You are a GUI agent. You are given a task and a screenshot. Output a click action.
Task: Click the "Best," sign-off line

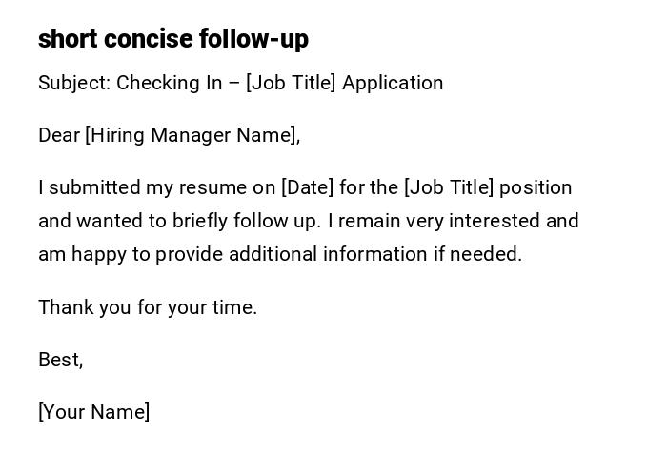(60, 360)
